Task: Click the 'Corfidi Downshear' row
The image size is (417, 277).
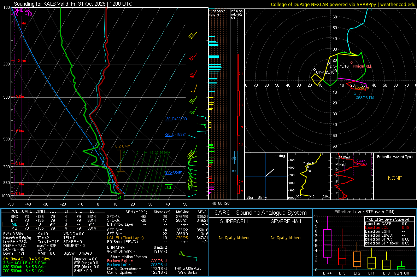Action: pos(137,269)
